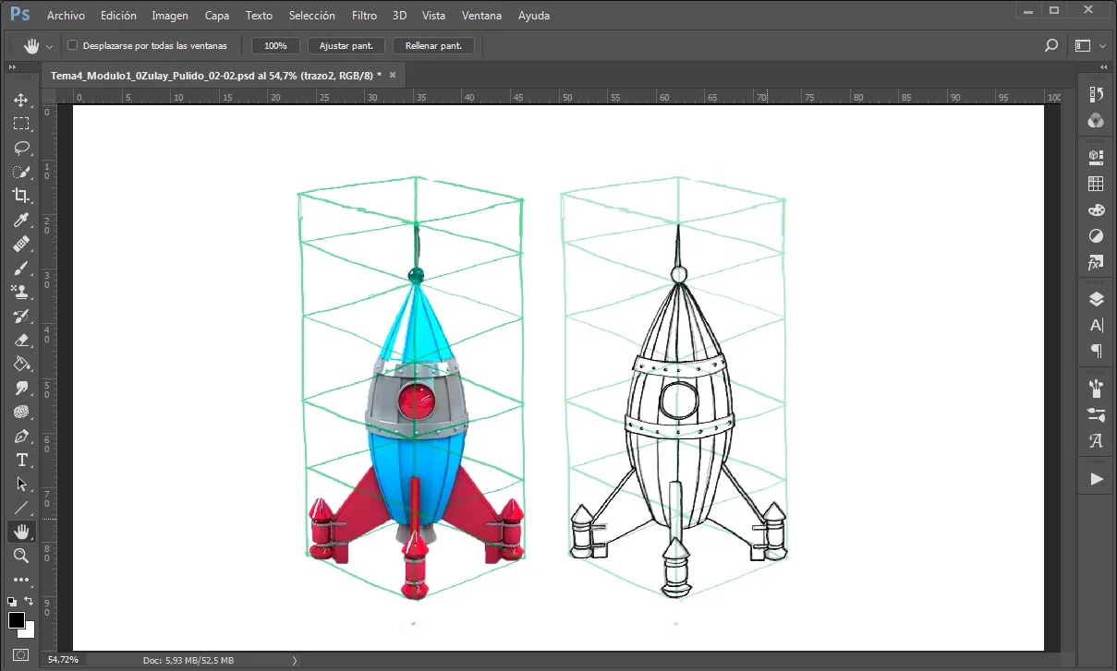
Task: Select the Eyedropper tool
Action: pyautogui.click(x=21, y=220)
